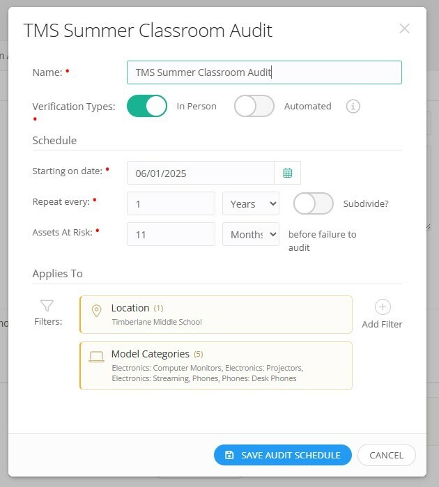This screenshot has height=487, width=439.
Task: Open the Model Categories filter card
Action: coord(216,366)
